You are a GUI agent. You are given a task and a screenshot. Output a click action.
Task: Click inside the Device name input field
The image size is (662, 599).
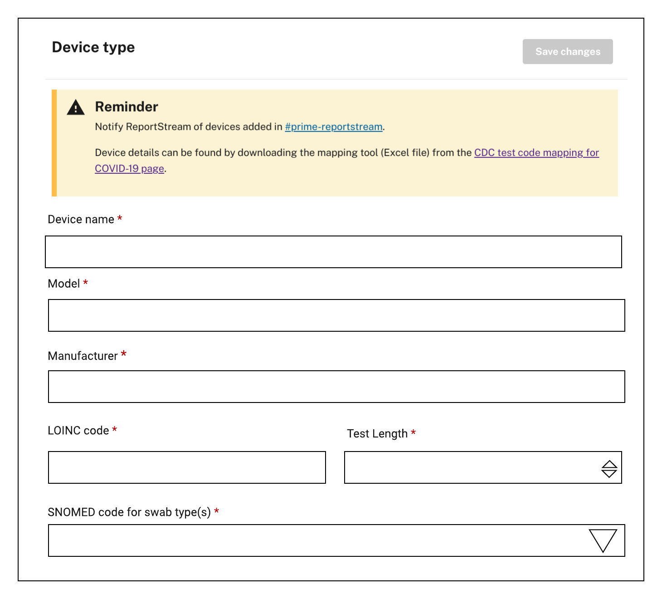tap(335, 252)
